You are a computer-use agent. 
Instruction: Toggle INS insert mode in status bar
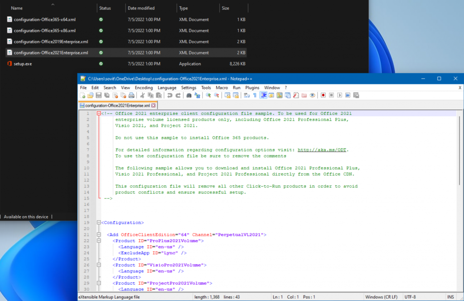click(x=450, y=297)
